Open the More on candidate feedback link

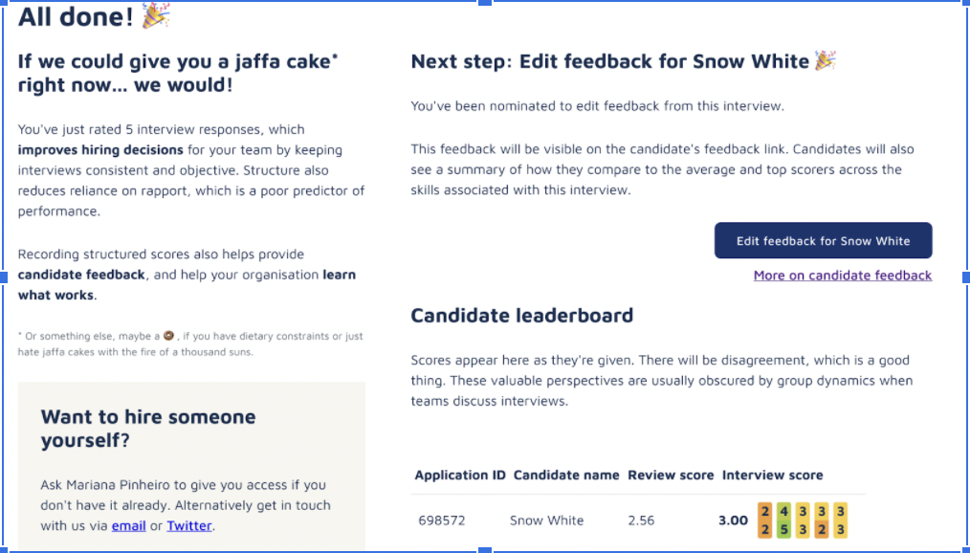tap(842, 276)
